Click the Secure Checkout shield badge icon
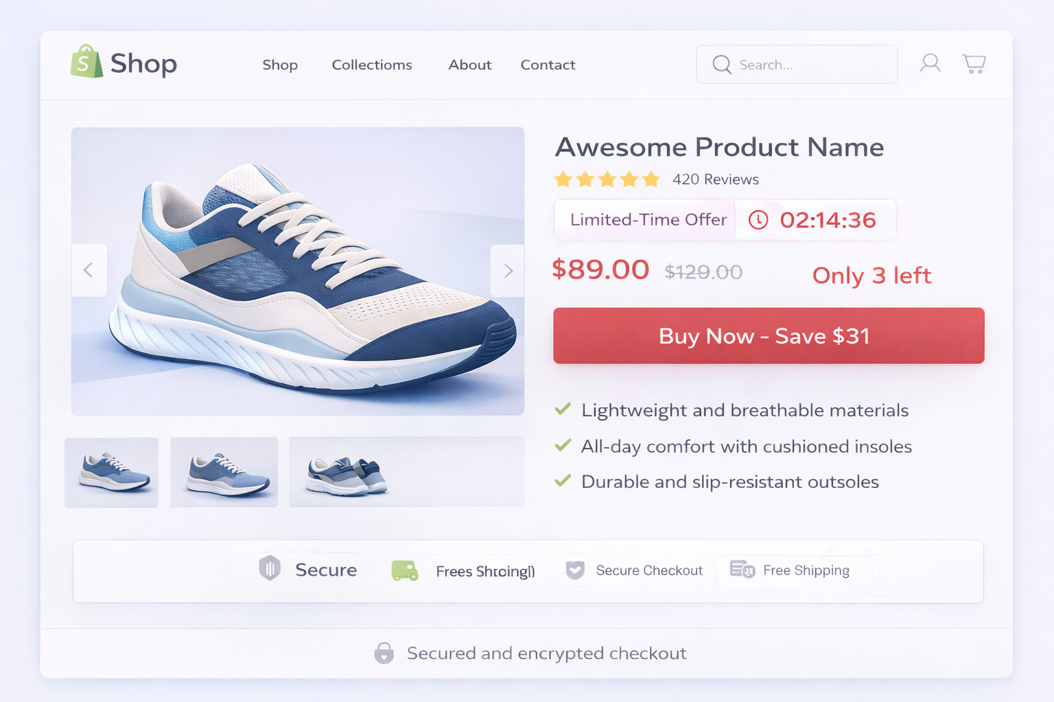The height and width of the screenshot is (702, 1054). coord(575,570)
